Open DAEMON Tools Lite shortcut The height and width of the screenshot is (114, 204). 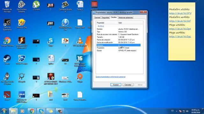point(65,25)
